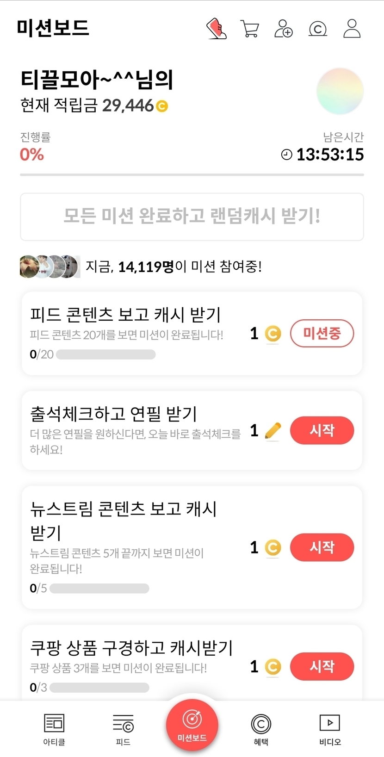The image size is (384, 757).
Task: Open the 미션보드 center tab
Action: point(192,725)
